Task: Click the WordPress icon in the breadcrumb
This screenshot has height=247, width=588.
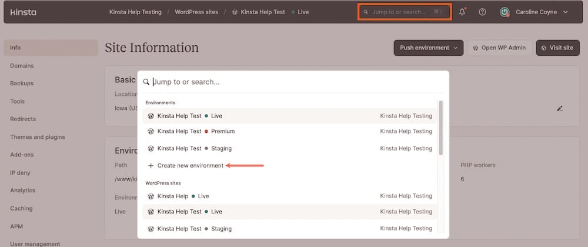Action: click(x=235, y=12)
